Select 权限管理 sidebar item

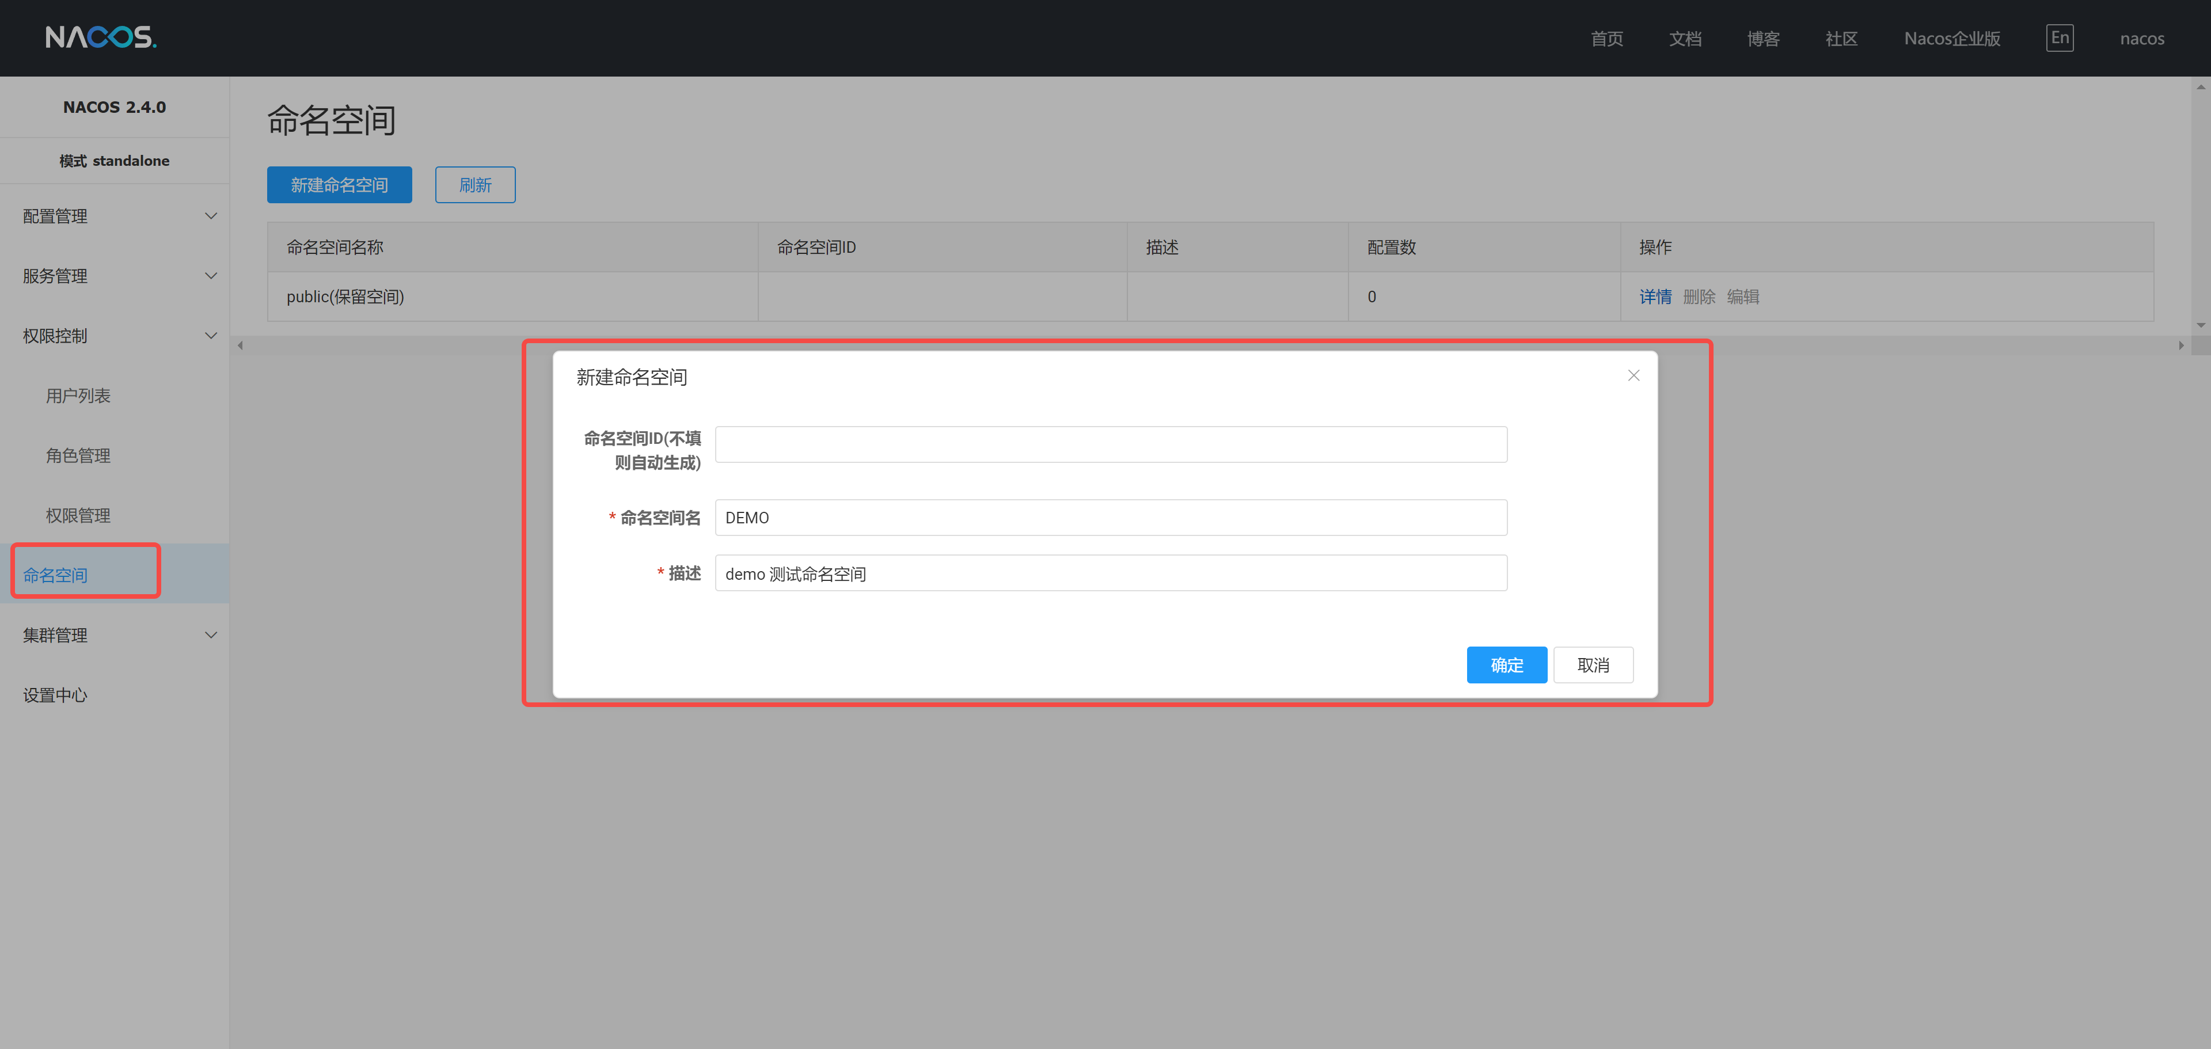pos(78,516)
